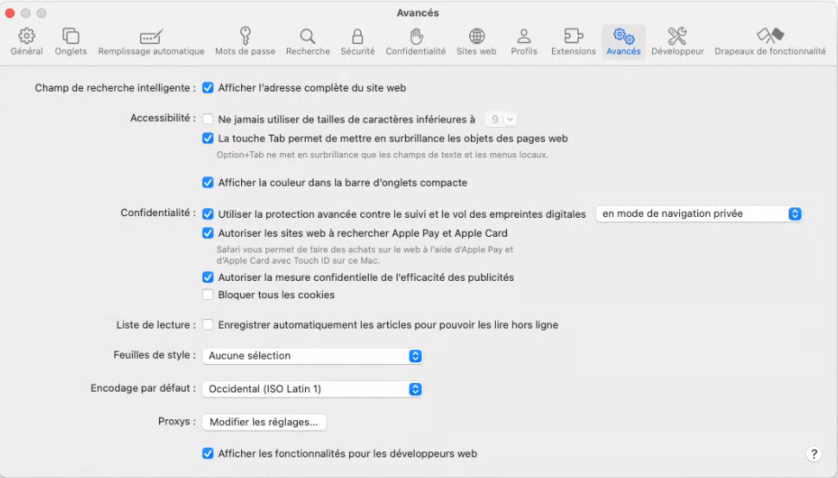Open the Encodage par défaut dropdown
This screenshot has height=478, width=838.
pos(312,389)
